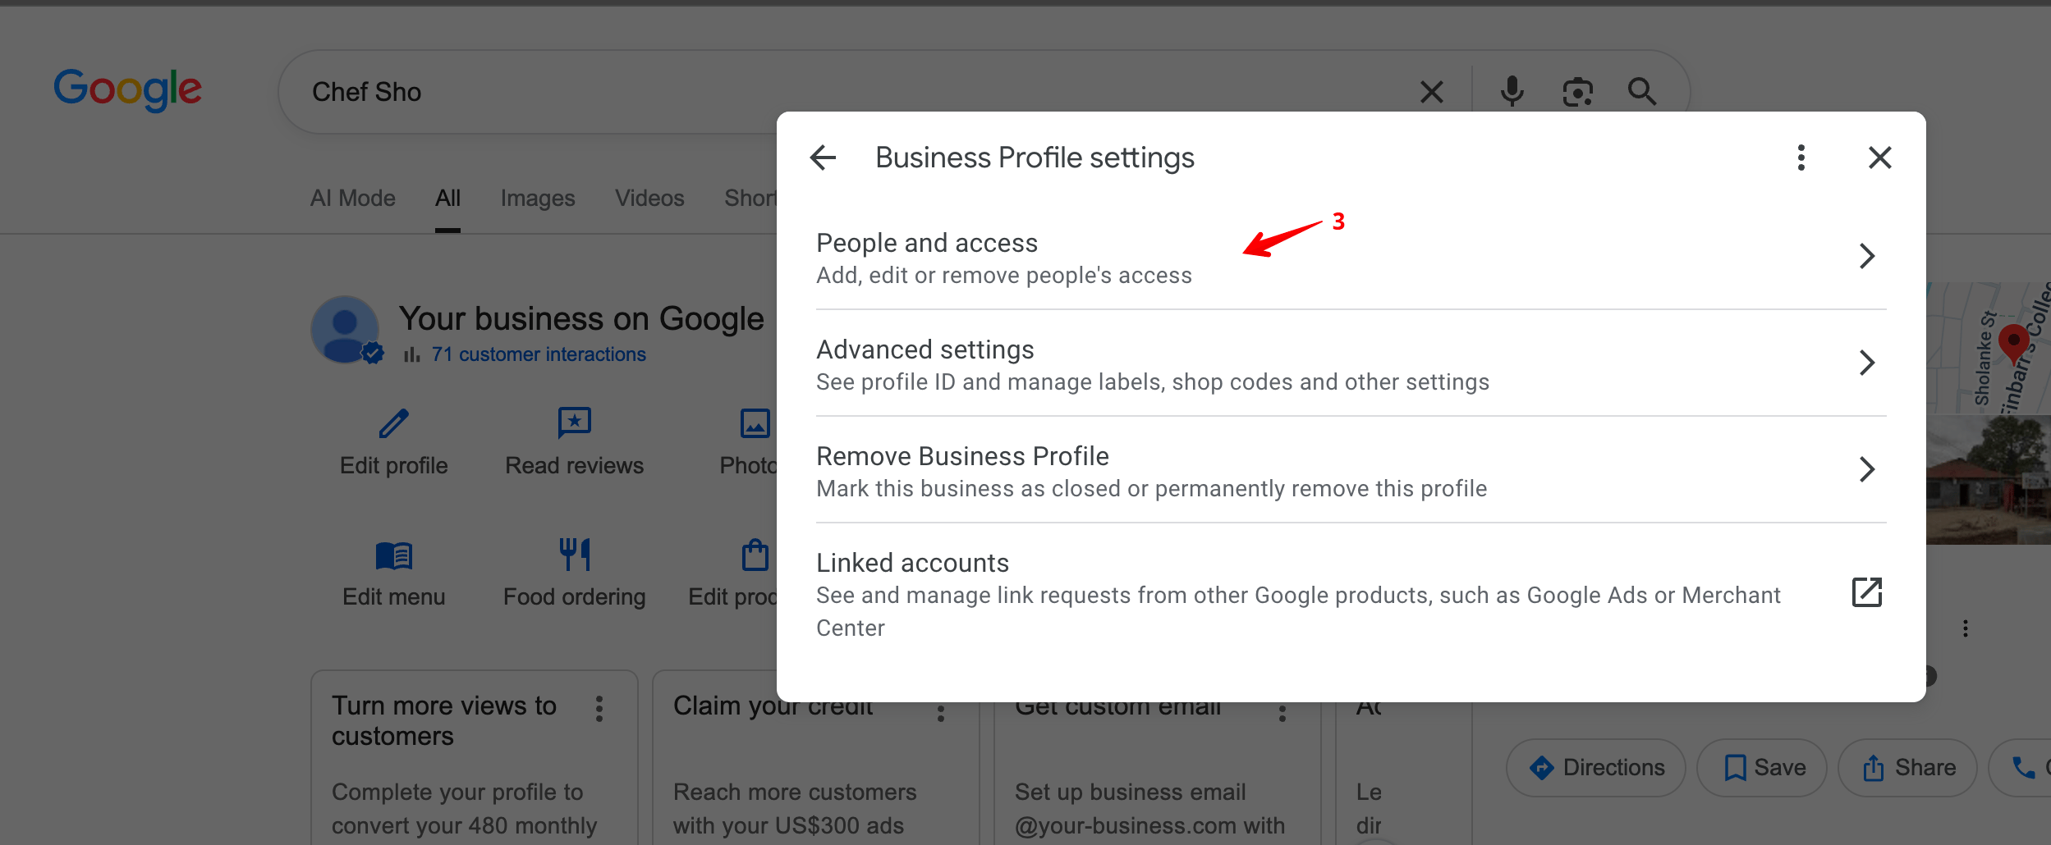Image resolution: width=2051 pixels, height=845 pixels.
Task: Open the external link icon for Linked accounts
Action: click(x=1867, y=592)
